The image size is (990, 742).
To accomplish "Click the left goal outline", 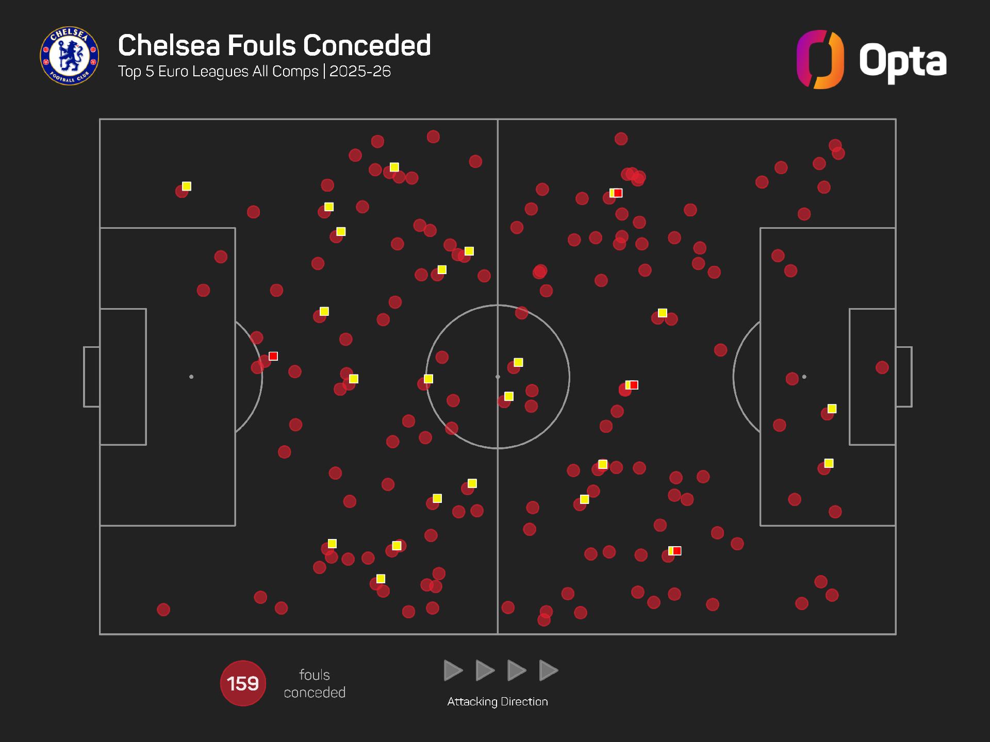I will point(91,377).
